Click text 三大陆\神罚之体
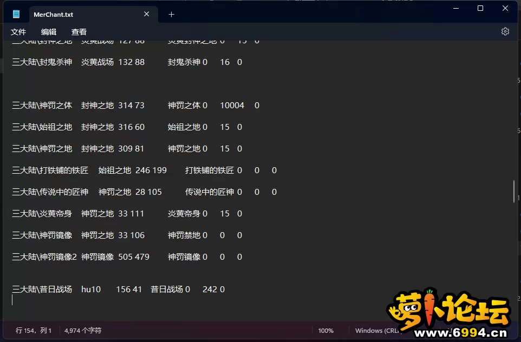The width and height of the screenshot is (521, 342). coord(42,106)
